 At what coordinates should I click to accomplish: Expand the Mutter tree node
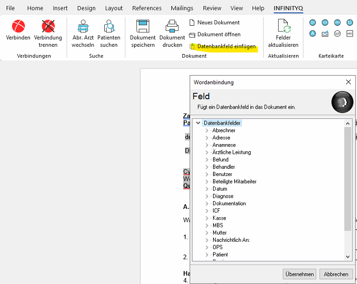[x=207, y=233]
